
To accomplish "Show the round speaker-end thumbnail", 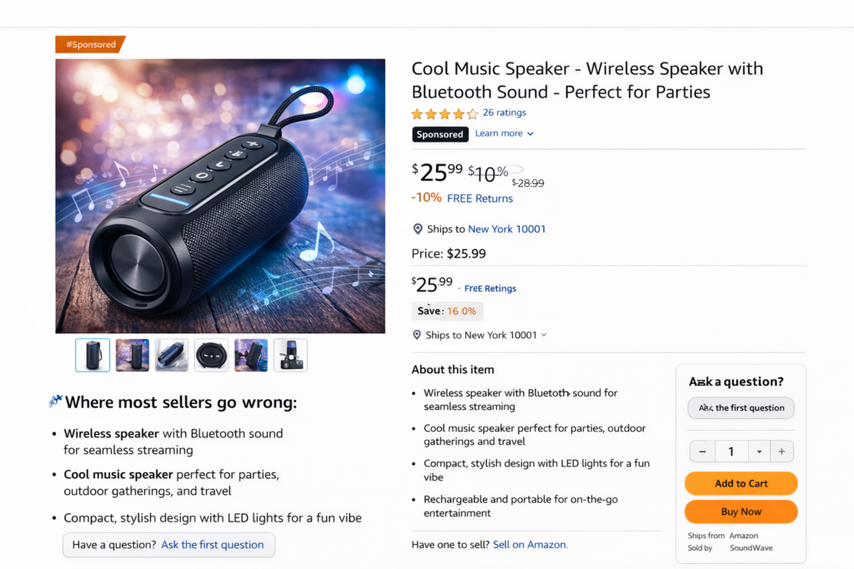I will [211, 355].
